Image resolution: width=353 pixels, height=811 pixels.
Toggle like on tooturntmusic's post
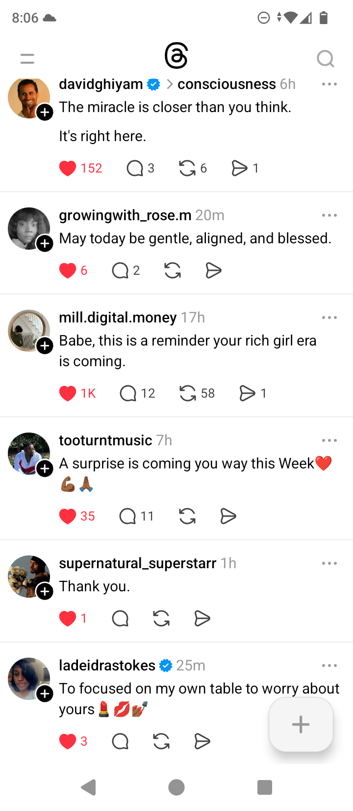[x=68, y=516]
